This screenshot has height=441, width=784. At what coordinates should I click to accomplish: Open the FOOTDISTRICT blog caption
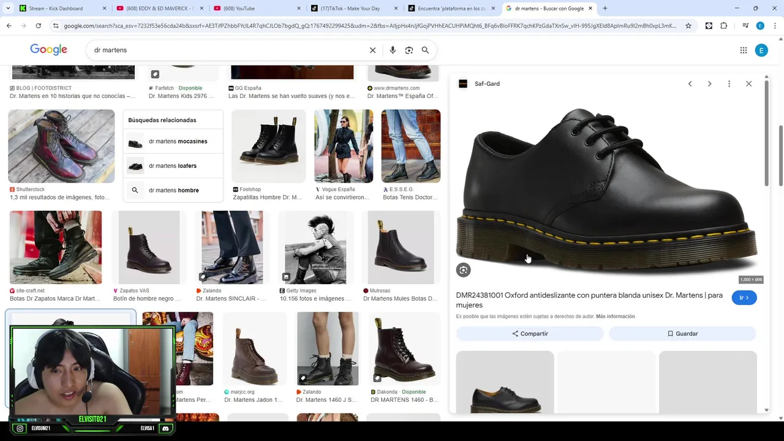[73, 96]
